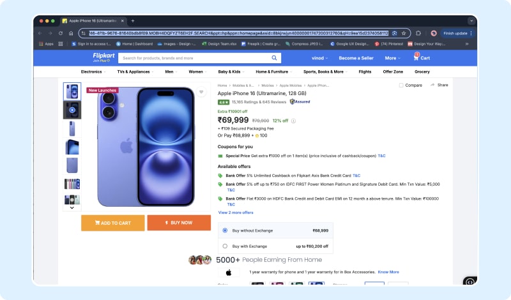511x300 pixels.
Task: Open the Chrome profile avatar
Action: click(434, 33)
